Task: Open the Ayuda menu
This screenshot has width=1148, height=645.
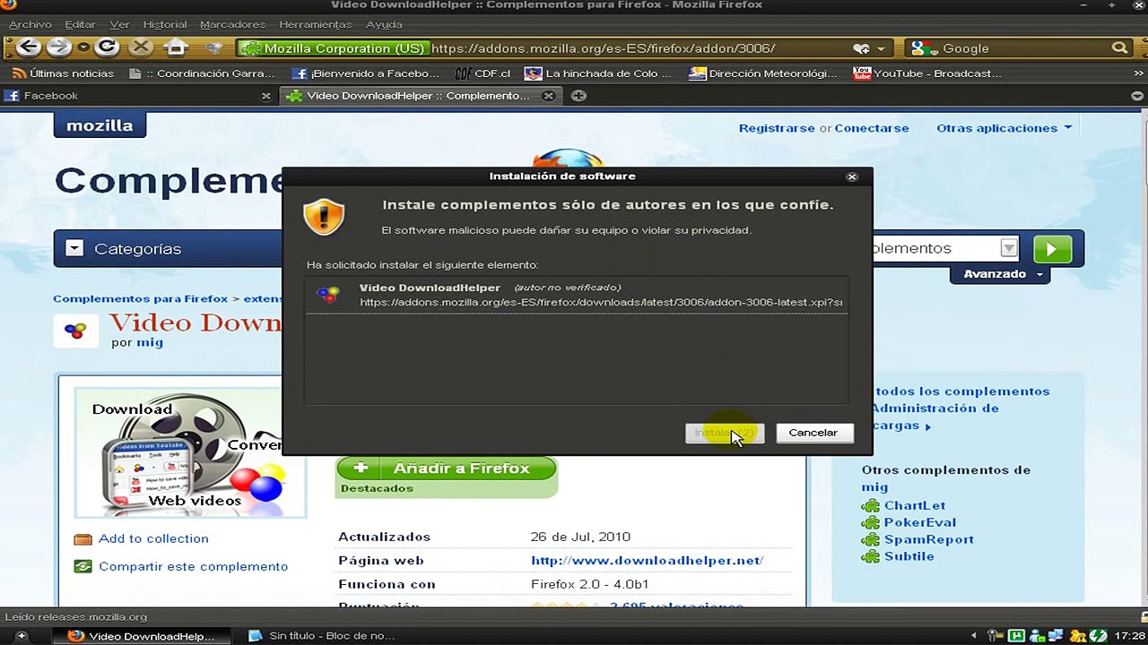Action: [384, 24]
